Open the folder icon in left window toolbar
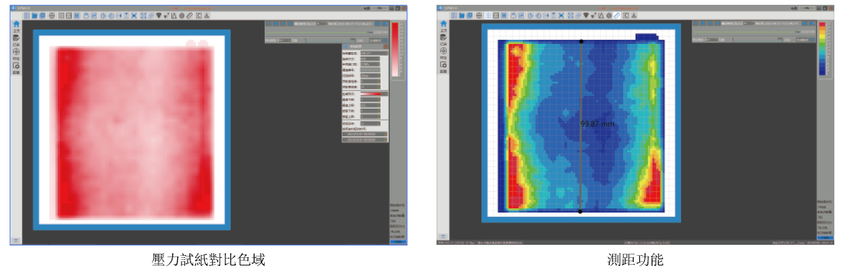This screenshot has width=844, height=273. click(34, 16)
